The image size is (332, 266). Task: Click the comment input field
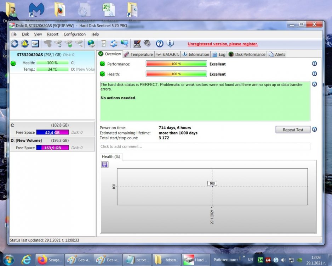(x=205, y=146)
